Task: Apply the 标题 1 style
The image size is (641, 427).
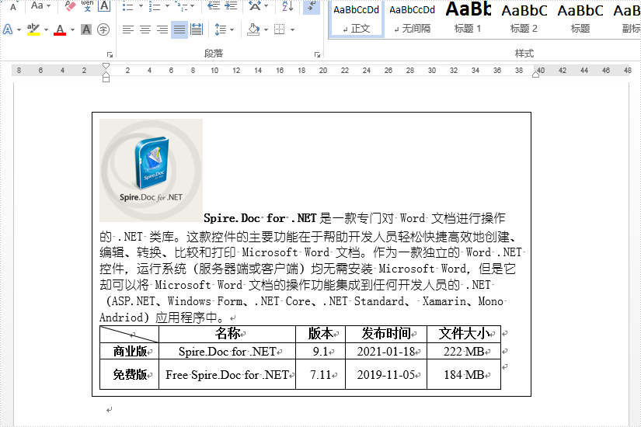Action: point(468,19)
